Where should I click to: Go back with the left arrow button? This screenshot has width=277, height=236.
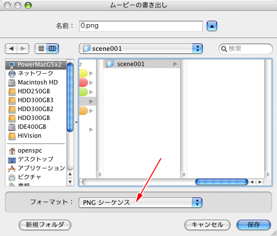coord(11,48)
